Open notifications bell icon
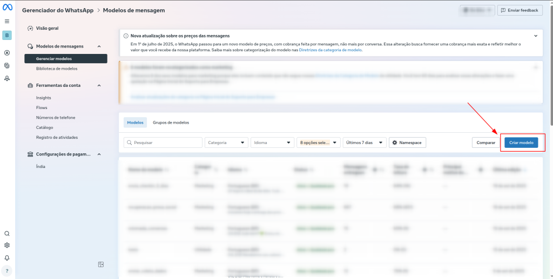Viewport: 553px width, 279px height. 7,257
